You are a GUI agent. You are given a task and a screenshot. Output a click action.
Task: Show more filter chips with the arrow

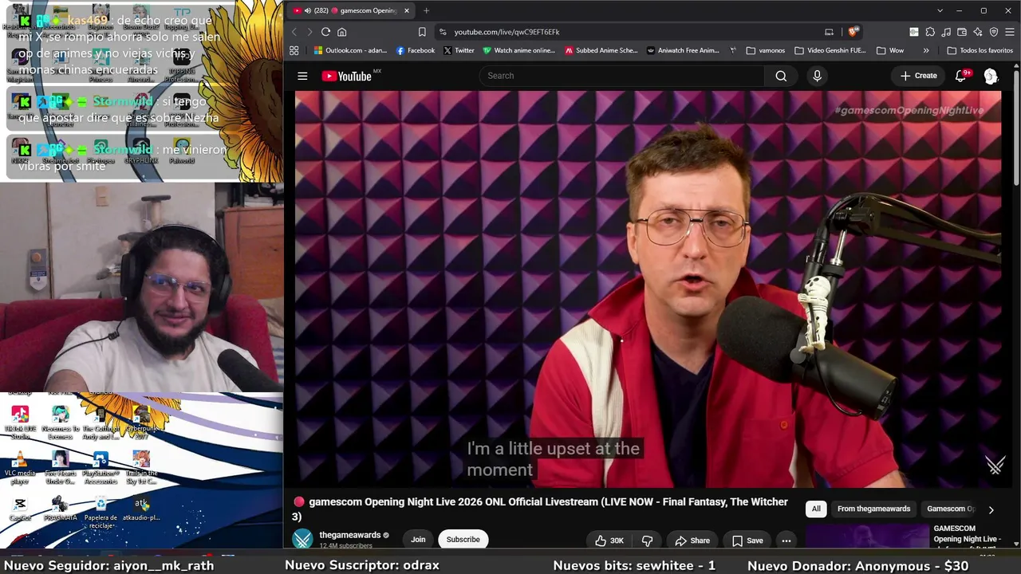click(991, 509)
